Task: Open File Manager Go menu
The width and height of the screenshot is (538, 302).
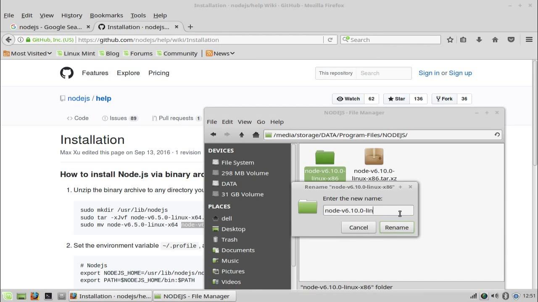Action: (x=261, y=122)
